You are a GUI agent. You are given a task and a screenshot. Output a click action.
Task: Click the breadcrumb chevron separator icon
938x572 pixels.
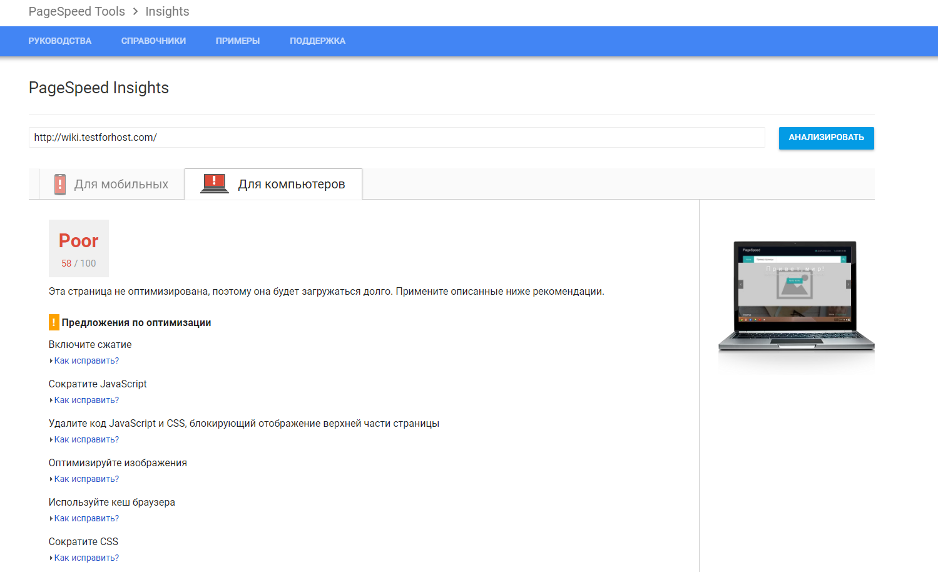pyautogui.click(x=135, y=11)
